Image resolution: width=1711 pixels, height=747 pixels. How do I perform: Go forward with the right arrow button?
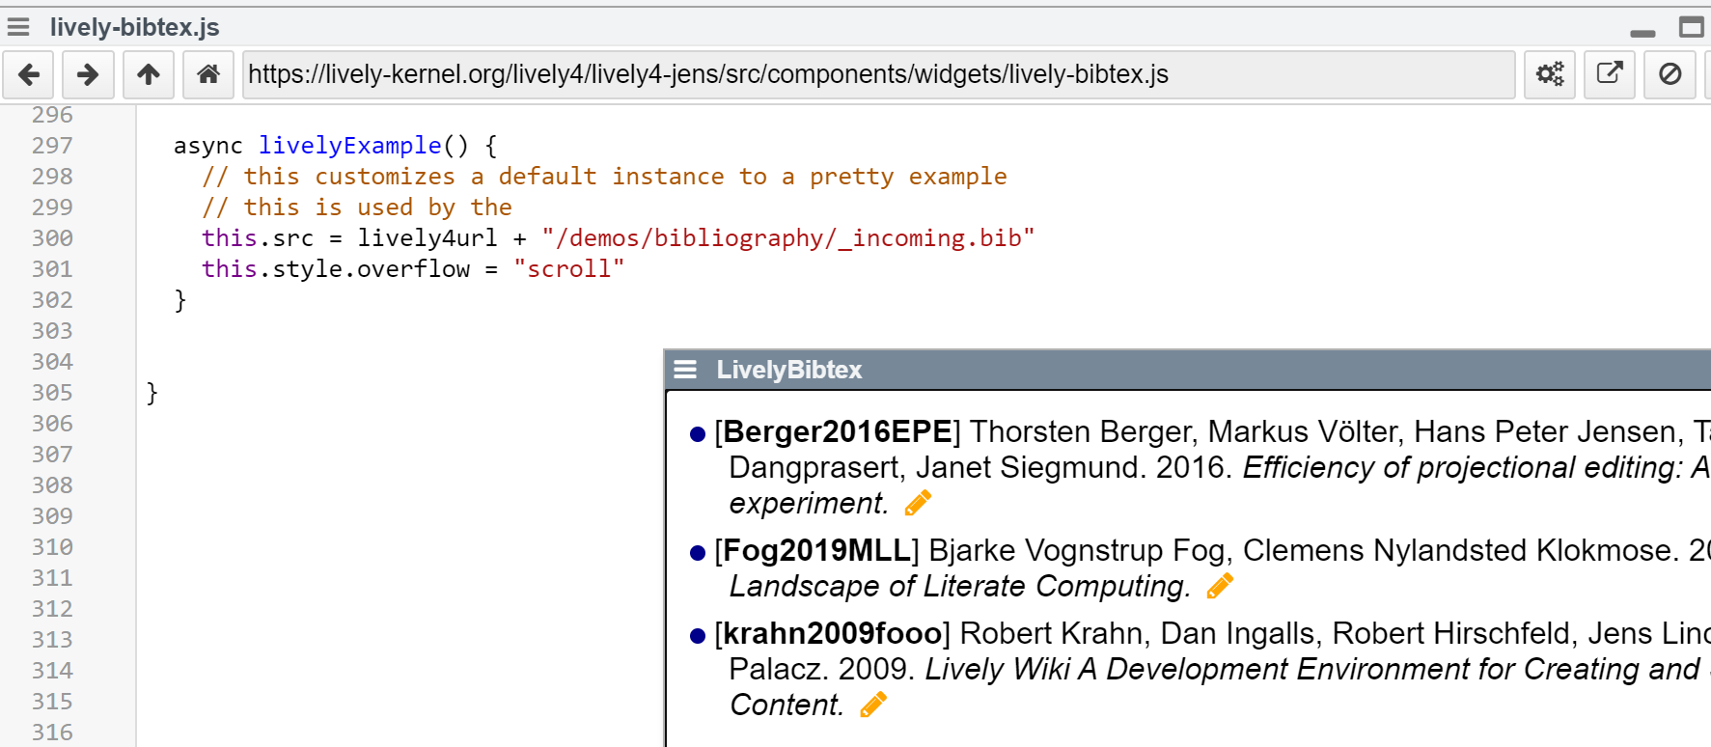[x=88, y=74]
